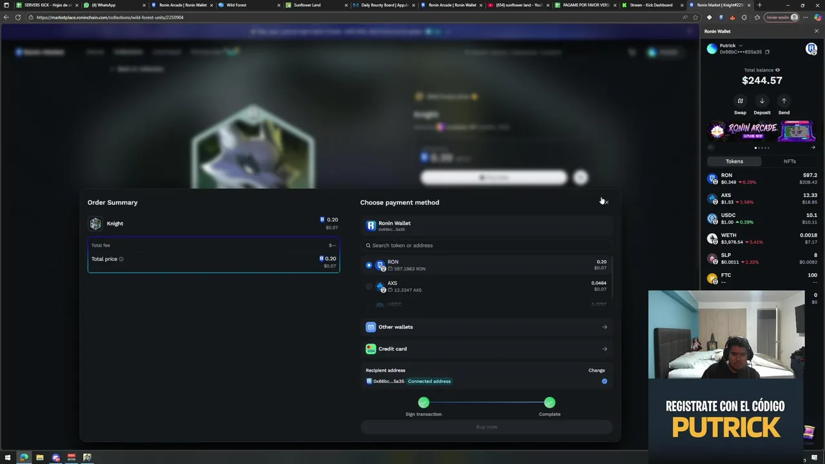This screenshot has height=464, width=825.
Task: Switch to Sunflower Land browser tab
Action: pos(316,5)
